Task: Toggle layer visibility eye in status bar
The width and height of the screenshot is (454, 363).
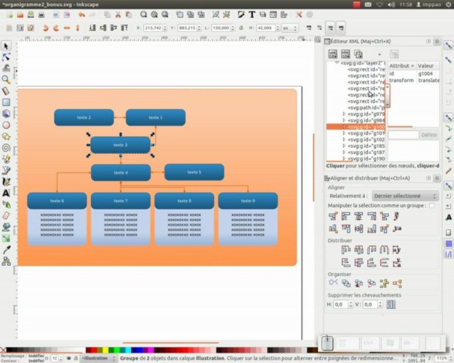Action: click(x=69, y=358)
